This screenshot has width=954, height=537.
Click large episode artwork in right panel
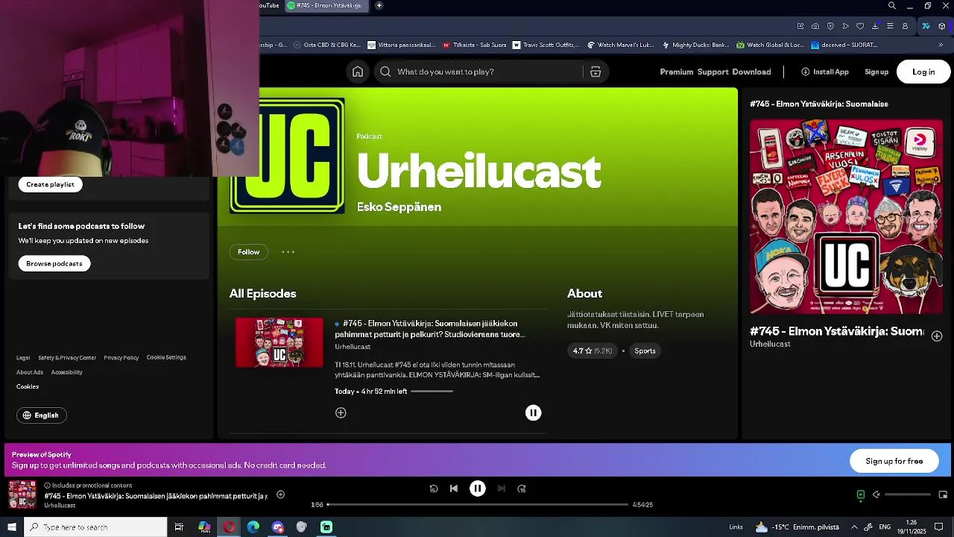point(846,217)
